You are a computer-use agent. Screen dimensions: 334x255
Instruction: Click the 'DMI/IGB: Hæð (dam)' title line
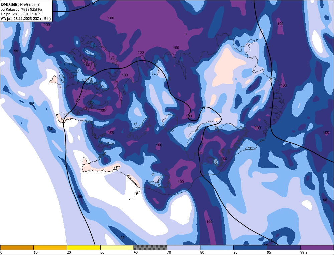[x=20, y=4]
